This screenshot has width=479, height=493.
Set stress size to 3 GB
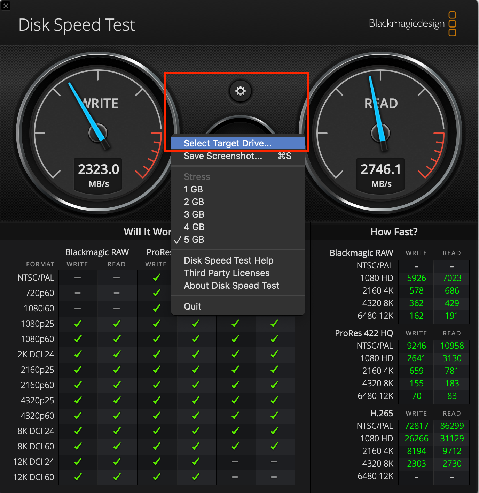[238, 214]
